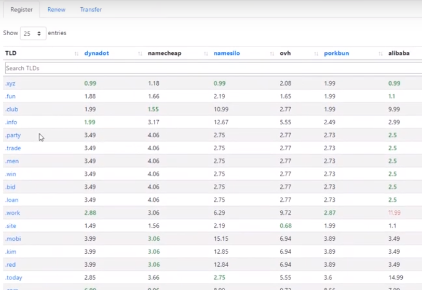Viewport: 422px width, 290px height.
Task: Select namecheap price 3.66 for .today
Action: pos(154,278)
